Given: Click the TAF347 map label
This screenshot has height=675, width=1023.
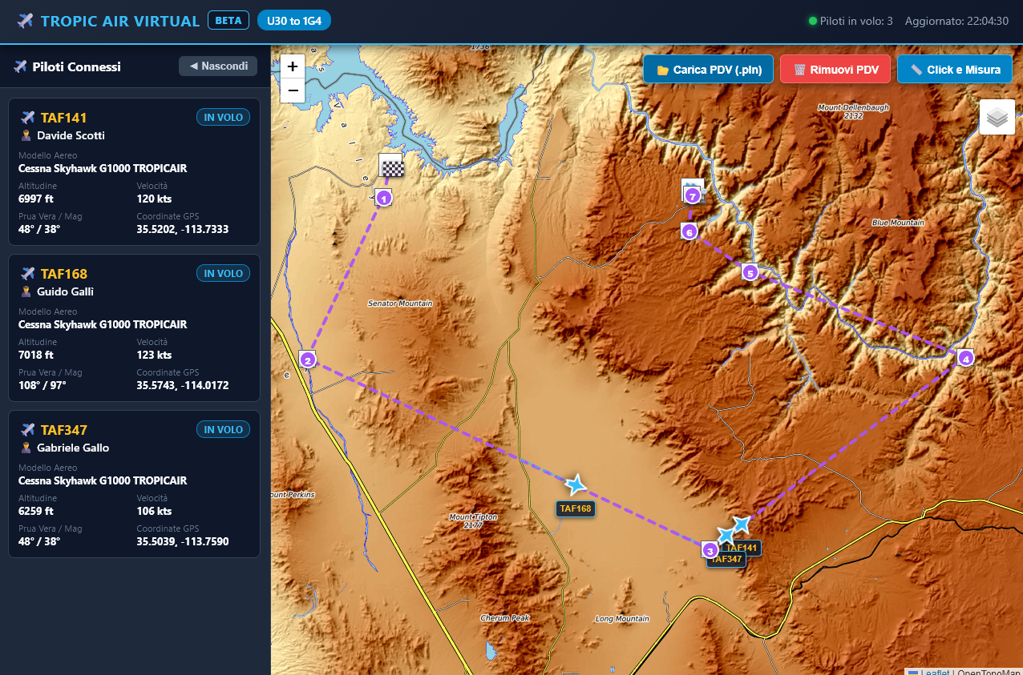Looking at the screenshot, I should point(726,559).
